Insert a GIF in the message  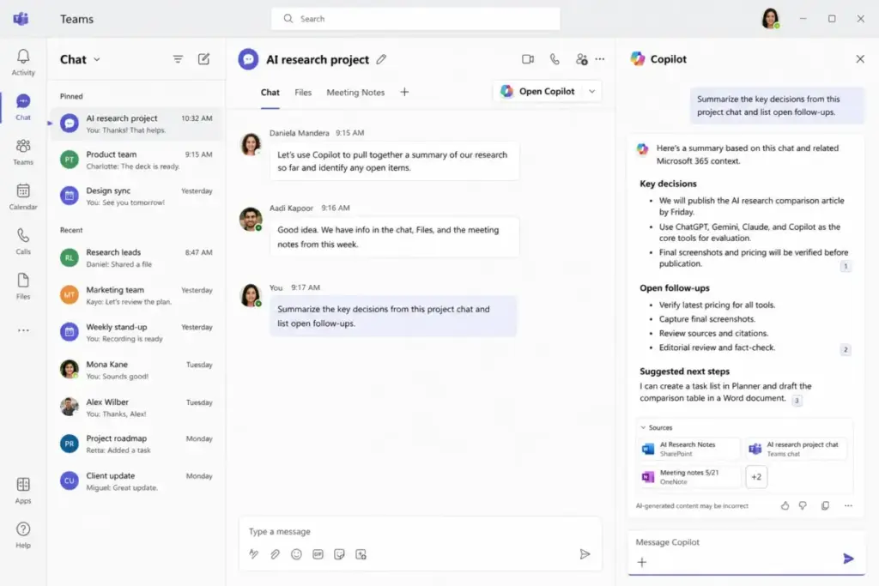tap(318, 554)
